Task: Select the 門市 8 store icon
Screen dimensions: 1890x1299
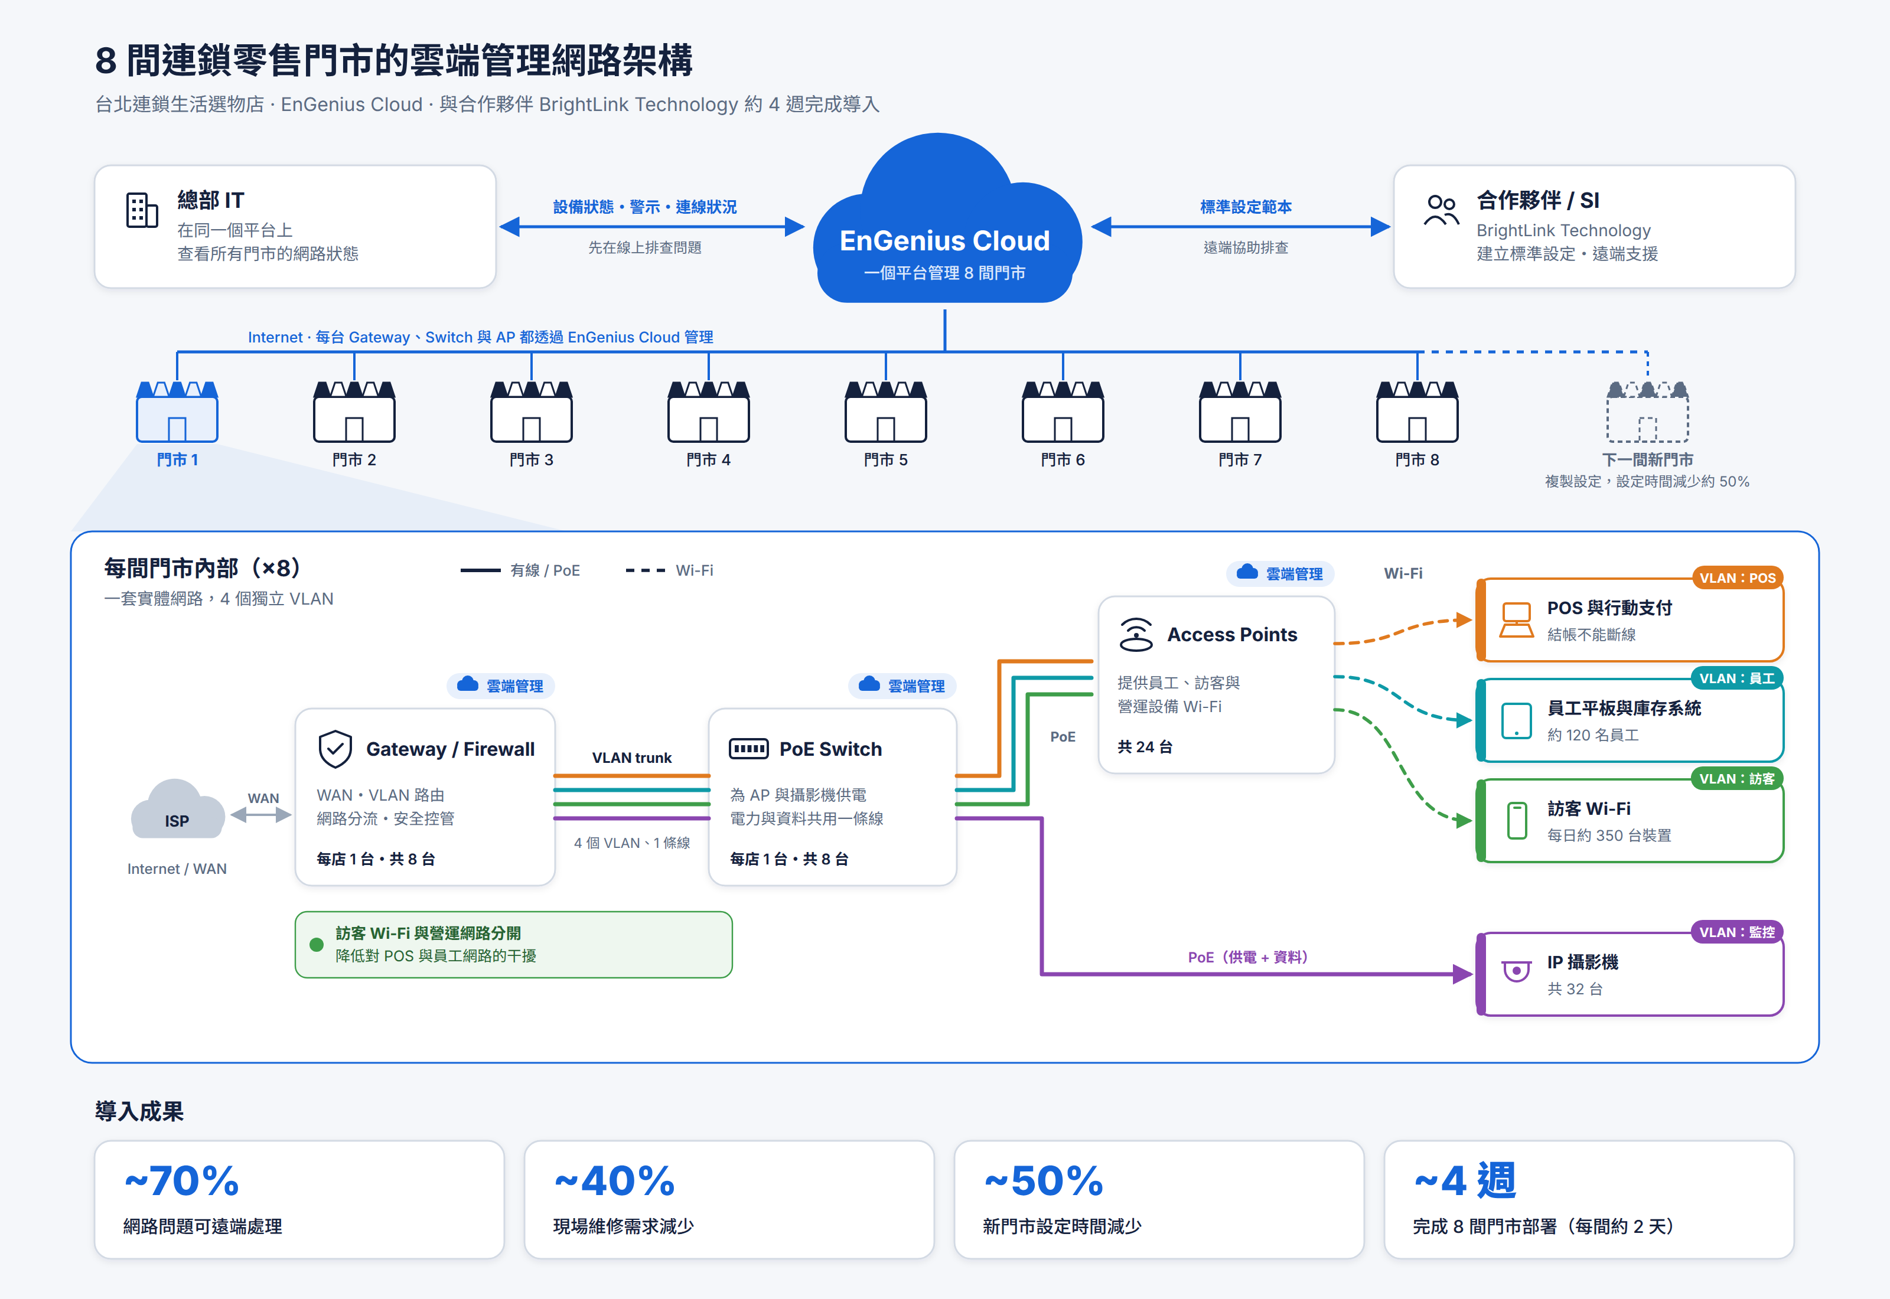Action: pyautogui.click(x=1417, y=412)
